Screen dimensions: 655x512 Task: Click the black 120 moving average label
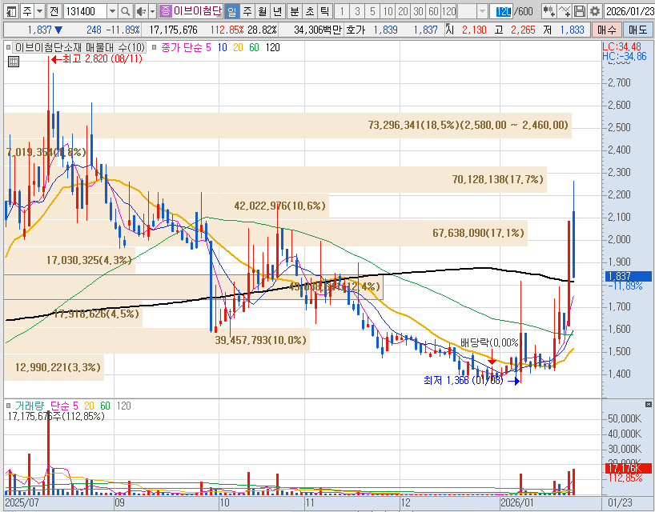272,47
